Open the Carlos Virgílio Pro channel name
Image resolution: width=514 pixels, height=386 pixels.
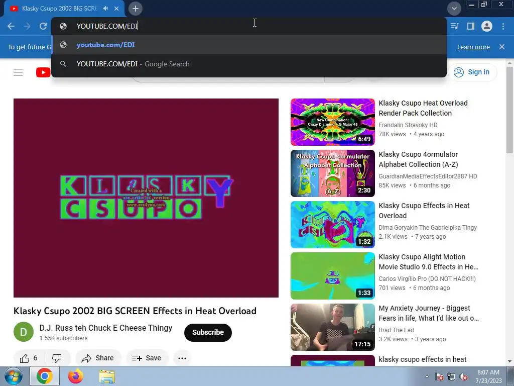point(427,278)
